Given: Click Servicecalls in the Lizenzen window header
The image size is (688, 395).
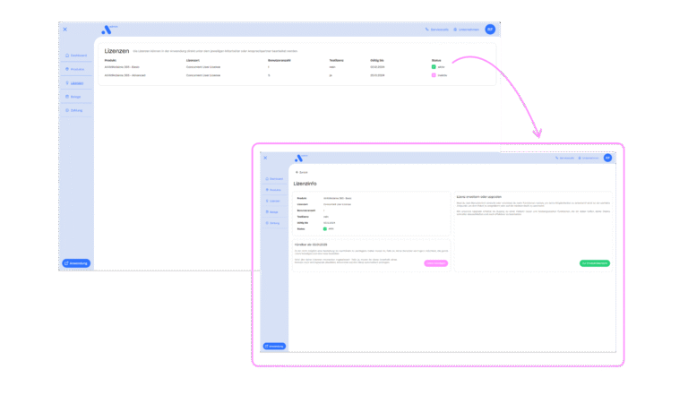Looking at the screenshot, I should 437,30.
